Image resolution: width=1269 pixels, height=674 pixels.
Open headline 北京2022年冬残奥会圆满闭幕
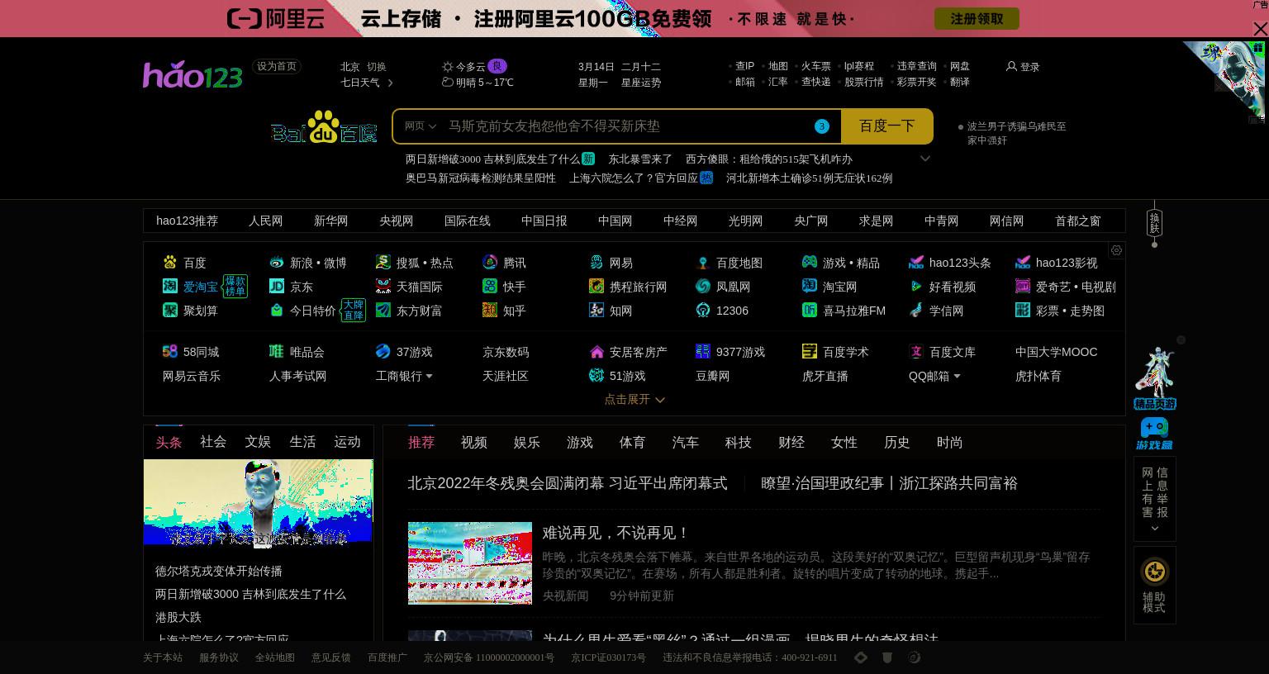(568, 483)
